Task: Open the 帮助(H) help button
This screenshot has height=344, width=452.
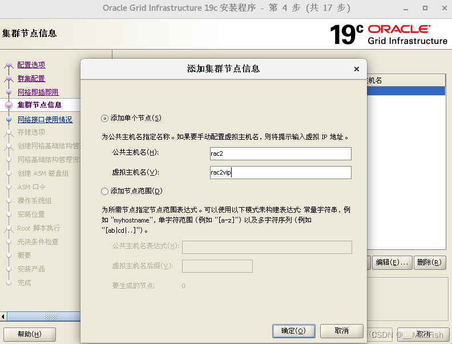Action: click(x=30, y=334)
